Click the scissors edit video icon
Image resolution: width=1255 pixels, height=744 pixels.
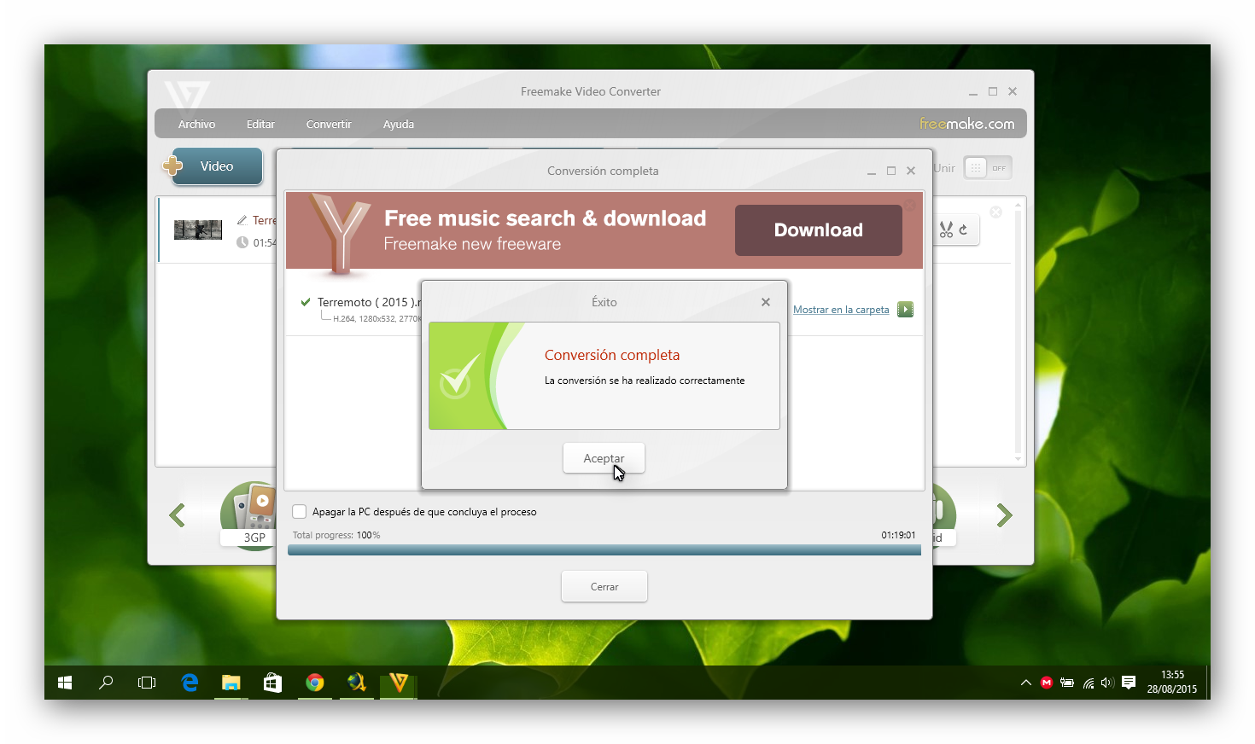tap(946, 230)
